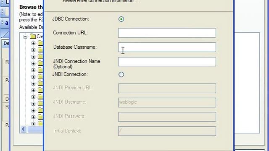269x151 pixels.
Task: Expand the second child folder in the tree
Action: tap(33, 50)
